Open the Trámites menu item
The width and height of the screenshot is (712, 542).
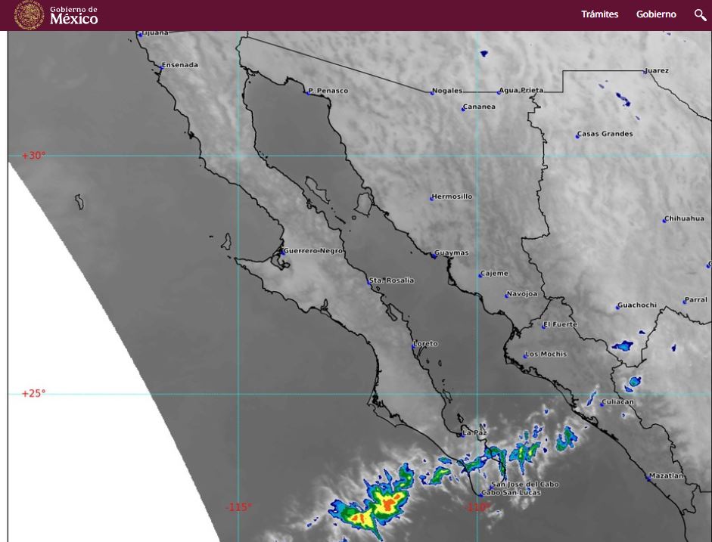(599, 14)
